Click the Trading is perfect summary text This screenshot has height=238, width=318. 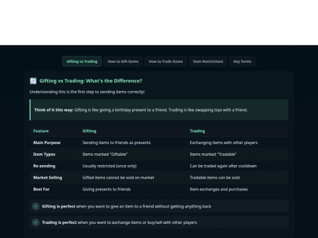(119, 222)
